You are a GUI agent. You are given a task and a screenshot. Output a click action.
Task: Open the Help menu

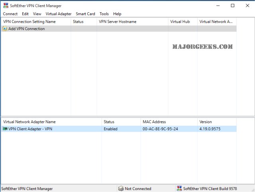pos(117,14)
